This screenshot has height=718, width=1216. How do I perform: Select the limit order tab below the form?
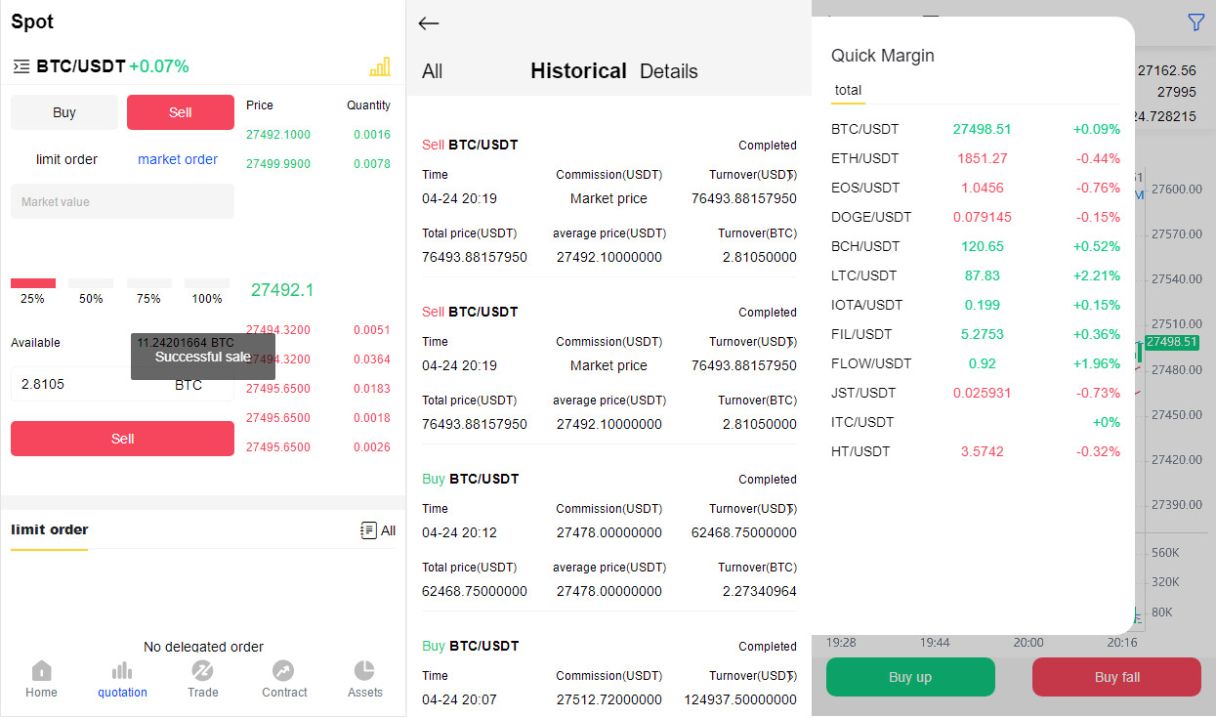50,529
